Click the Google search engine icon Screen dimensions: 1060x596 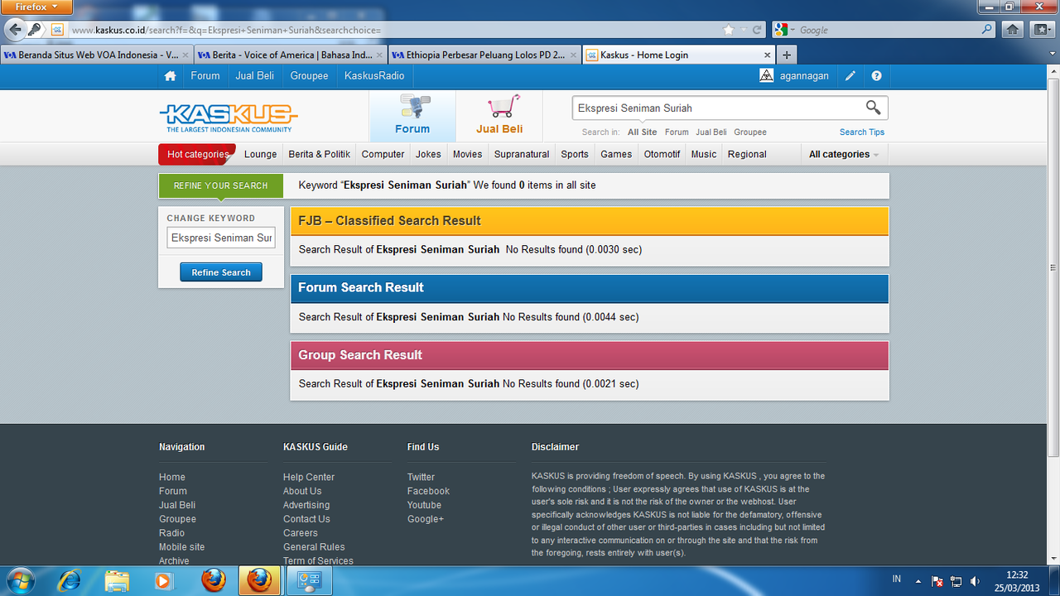pos(781,30)
